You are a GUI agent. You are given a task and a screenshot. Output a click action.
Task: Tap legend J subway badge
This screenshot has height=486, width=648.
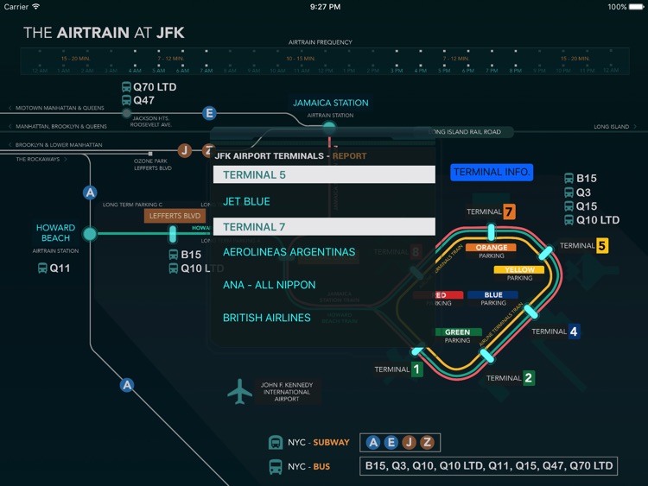(x=410, y=443)
